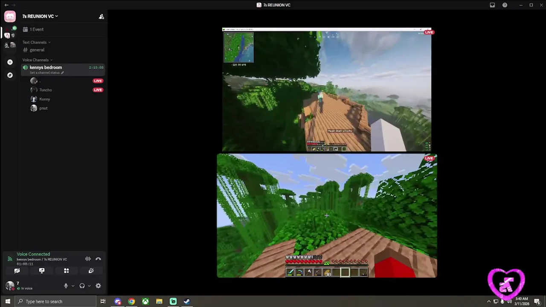Open User Settings gear

tap(98, 286)
